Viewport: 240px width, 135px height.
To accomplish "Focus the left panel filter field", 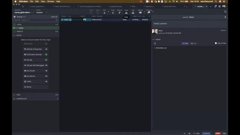I will pyautogui.click(x=36, y=20).
